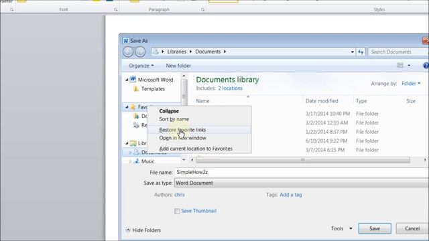The image size is (429, 241).
Task: Open the Organize menu
Action: click(141, 66)
